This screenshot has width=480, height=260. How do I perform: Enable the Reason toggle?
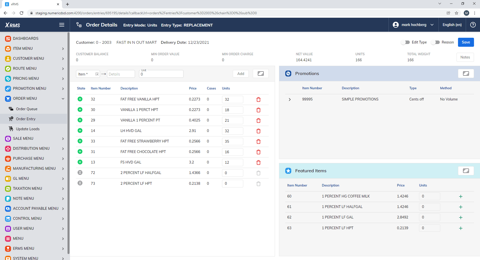(436, 42)
